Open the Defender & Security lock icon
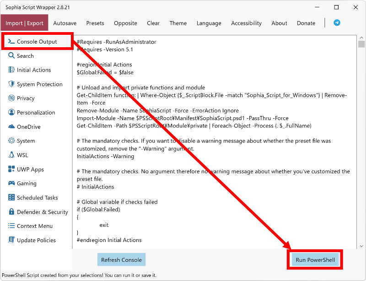The image size is (366, 281). pyautogui.click(x=11, y=212)
